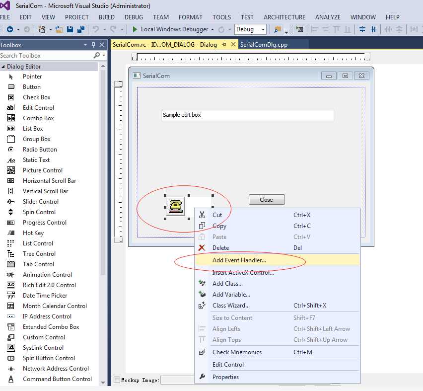Open the FORMAT menu

(x=191, y=17)
